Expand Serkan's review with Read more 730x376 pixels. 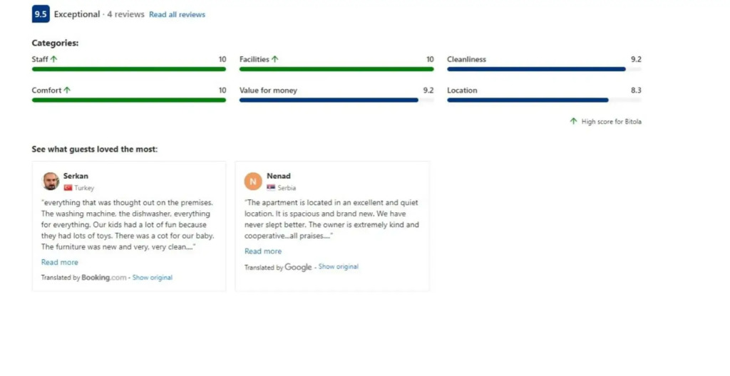coord(60,263)
